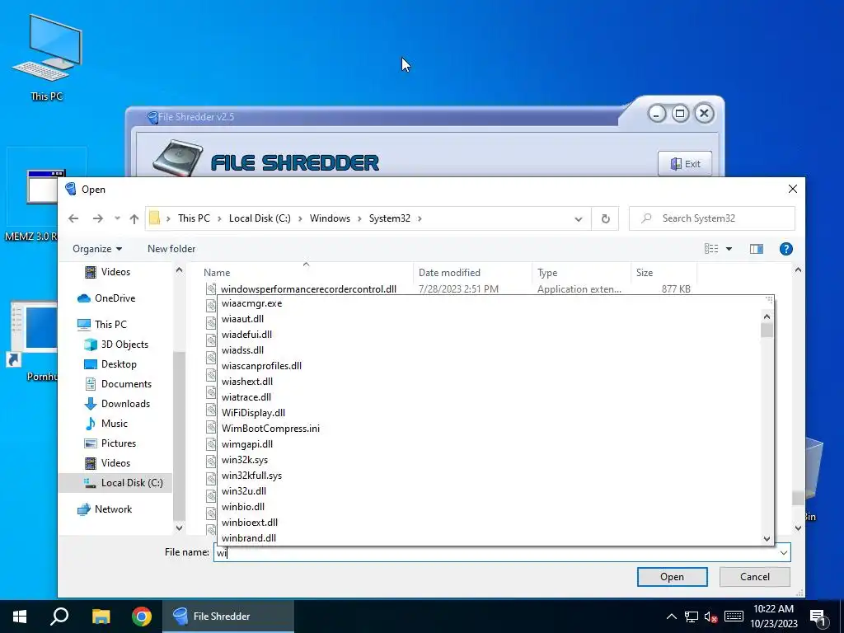Click the Search System32 field
This screenshot has height=633, width=844.
coord(711,218)
